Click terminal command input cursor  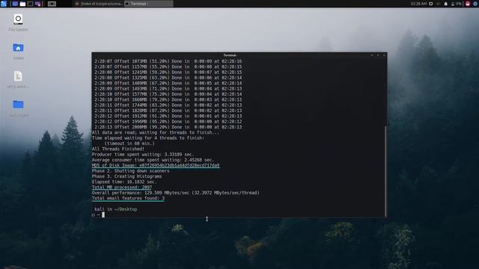(103, 214)
